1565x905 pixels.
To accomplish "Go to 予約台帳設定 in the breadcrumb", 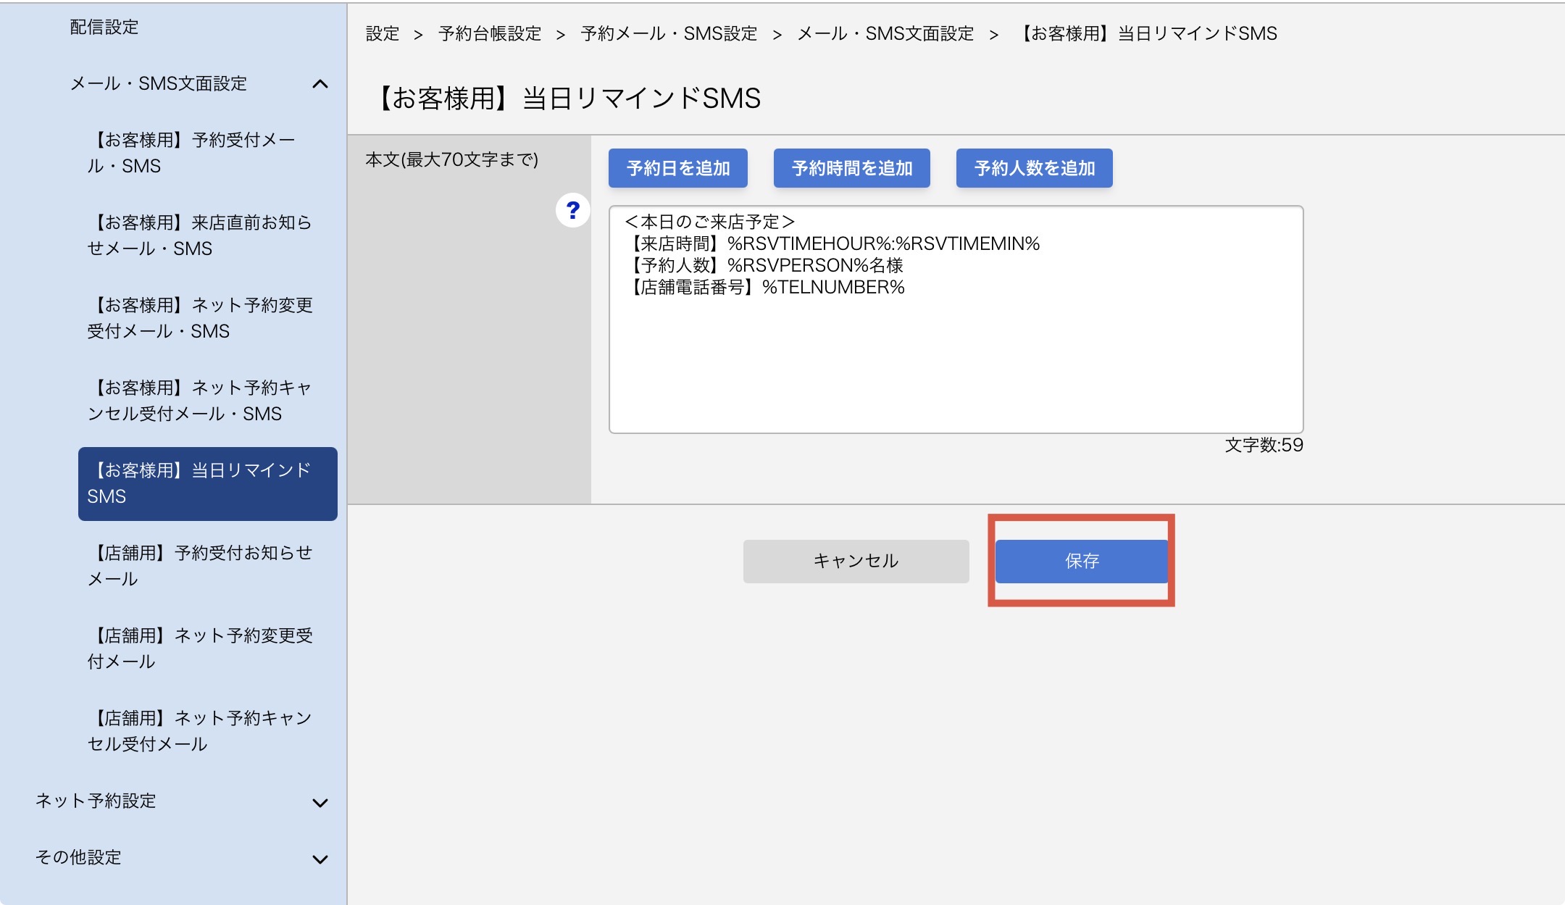I will point(490,33).
